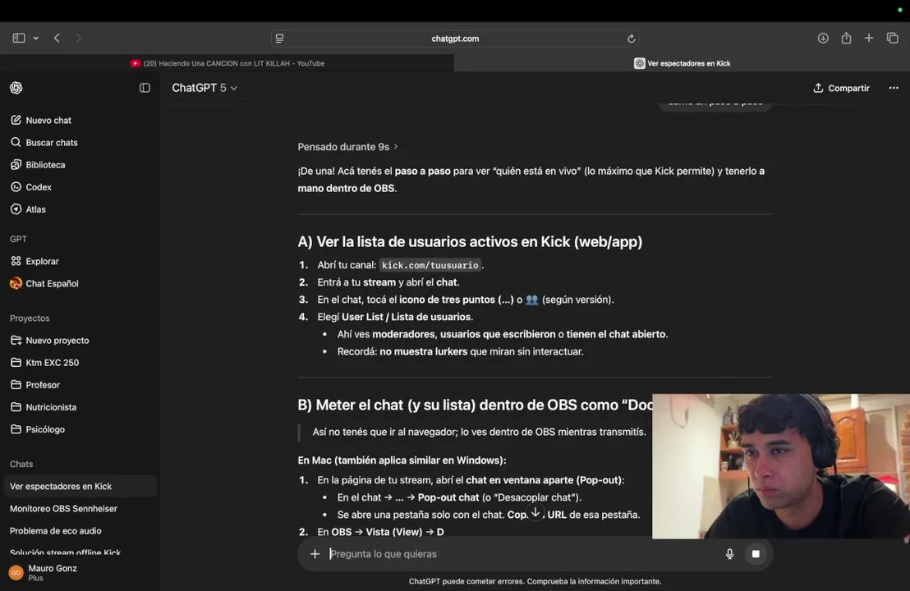Go back to previous page
The image size is (910, 591).
(x=57, y=39)
